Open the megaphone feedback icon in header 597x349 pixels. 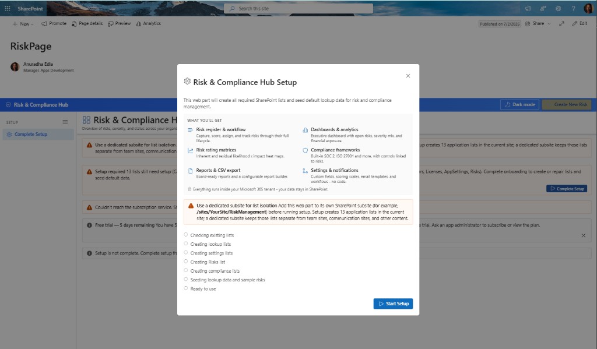click(x=528, y=8)
